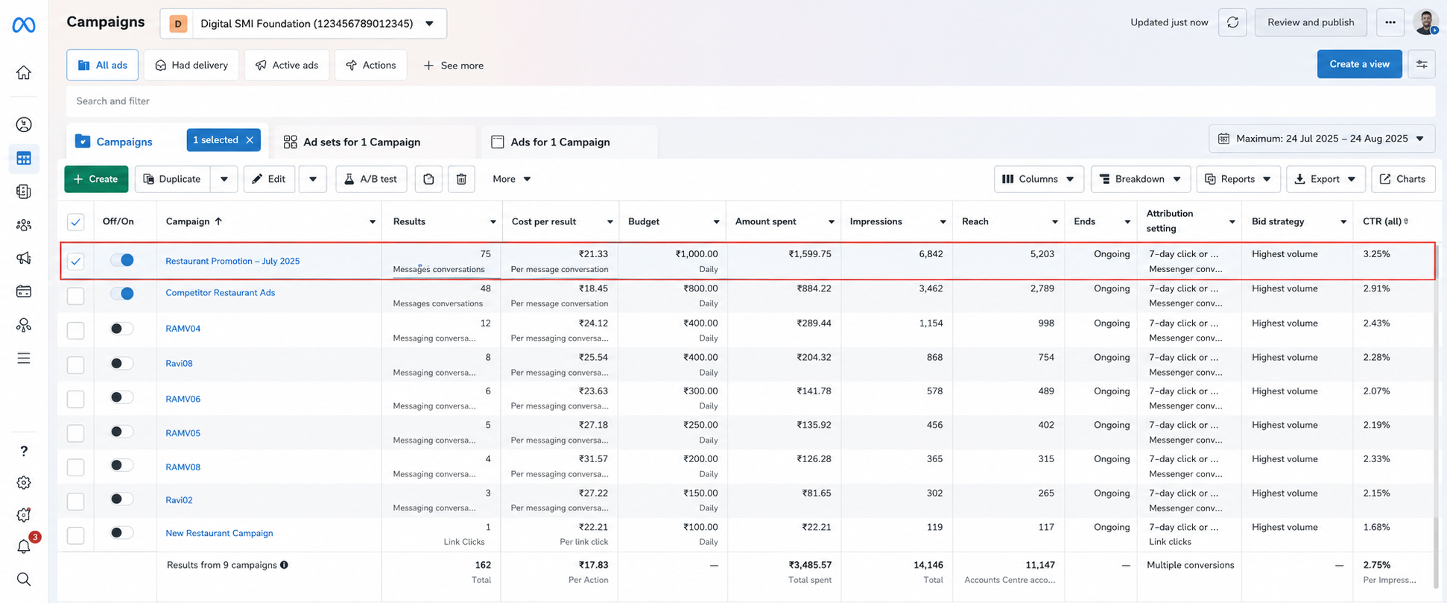Image resolution: width=1447 pixels, height=603 pixels.
Task: Open the Business assets icon in sidebar
Action: (24, 325)
